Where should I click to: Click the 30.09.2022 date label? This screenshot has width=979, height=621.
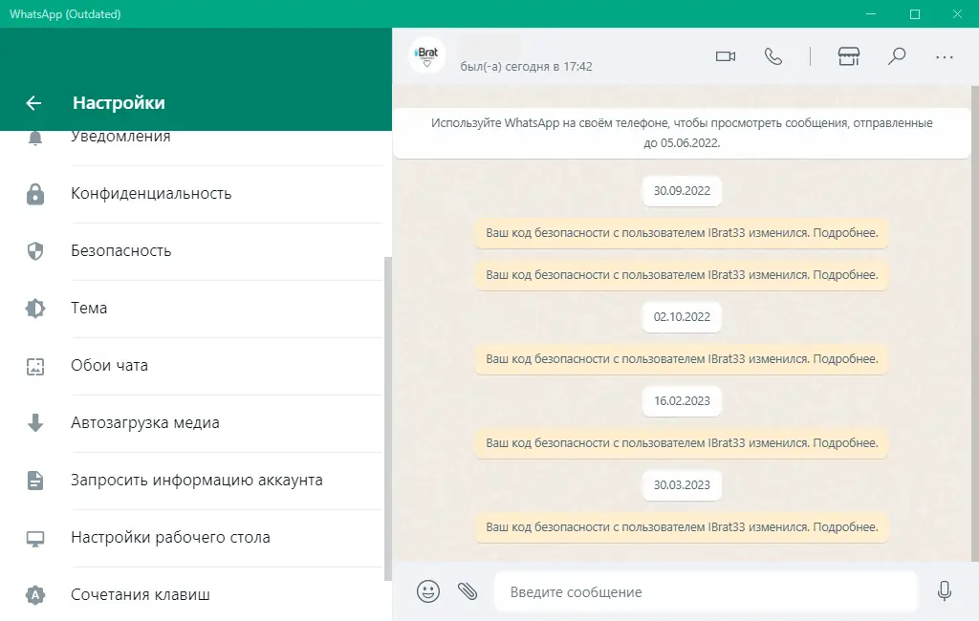pyautogui.click(x=682, y=191)
